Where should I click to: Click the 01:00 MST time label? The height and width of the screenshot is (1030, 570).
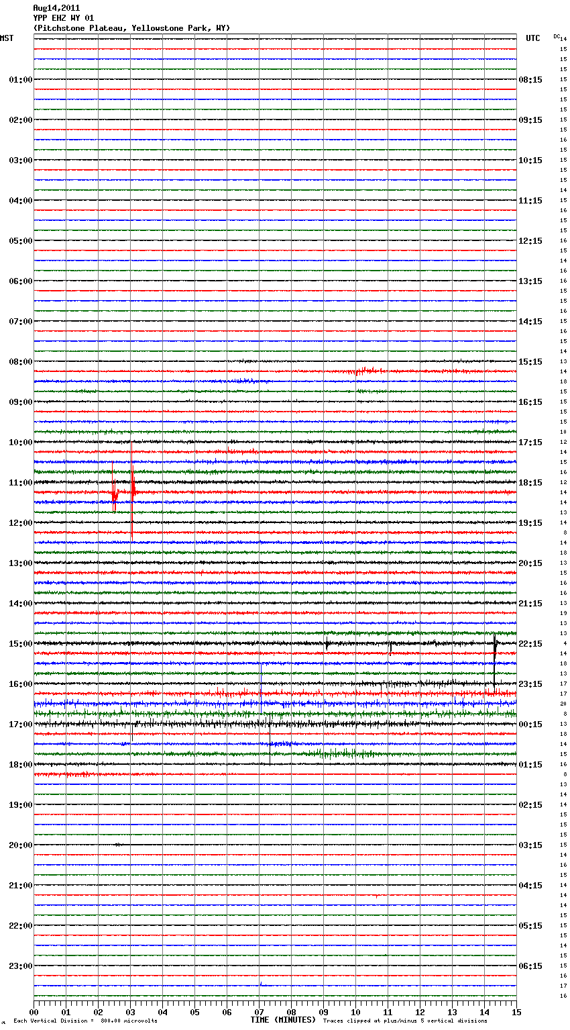(x=21, y=80)
